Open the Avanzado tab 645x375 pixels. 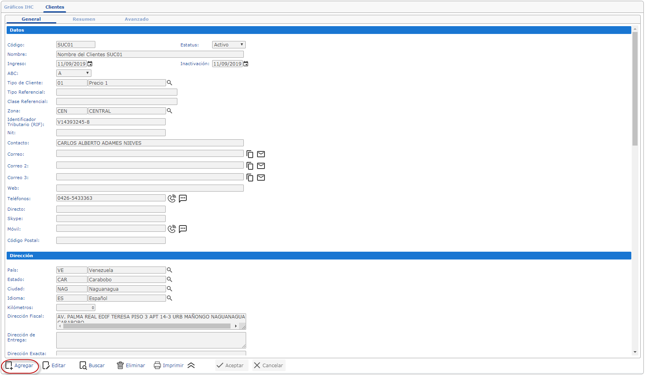coord(136,19)
